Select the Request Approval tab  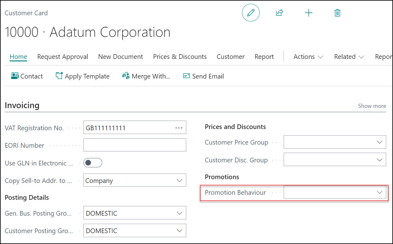click(62, 56)
